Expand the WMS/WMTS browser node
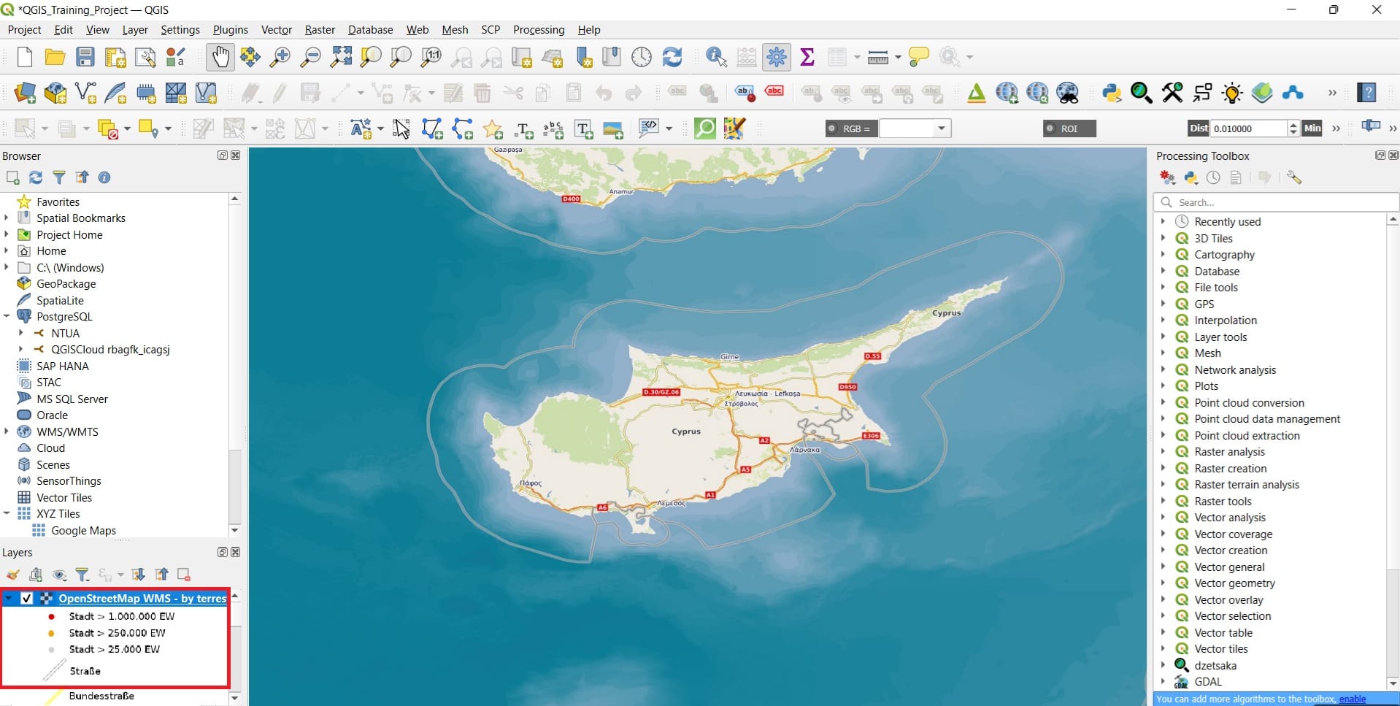Viewport: 1400px width, 706px height. 7,431
